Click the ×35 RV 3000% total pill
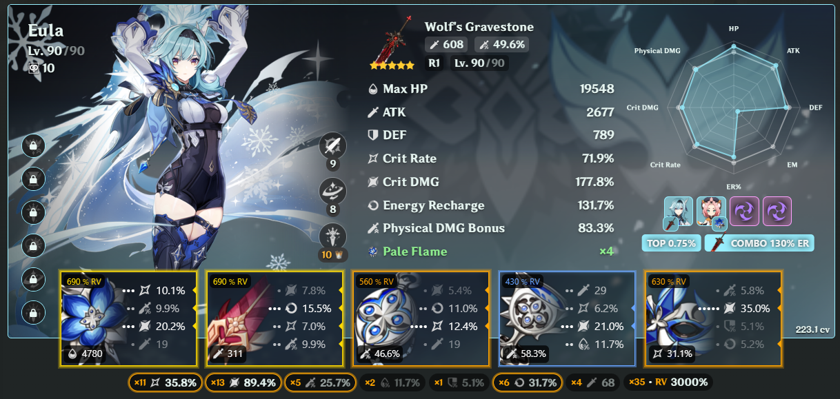This screenshot has height=399, width=840. click(x=668, y=382)
